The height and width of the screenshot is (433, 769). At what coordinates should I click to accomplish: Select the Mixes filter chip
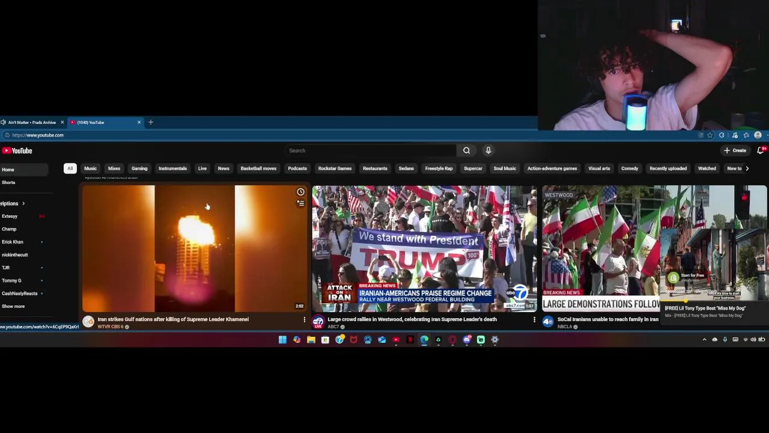[114, 168]
